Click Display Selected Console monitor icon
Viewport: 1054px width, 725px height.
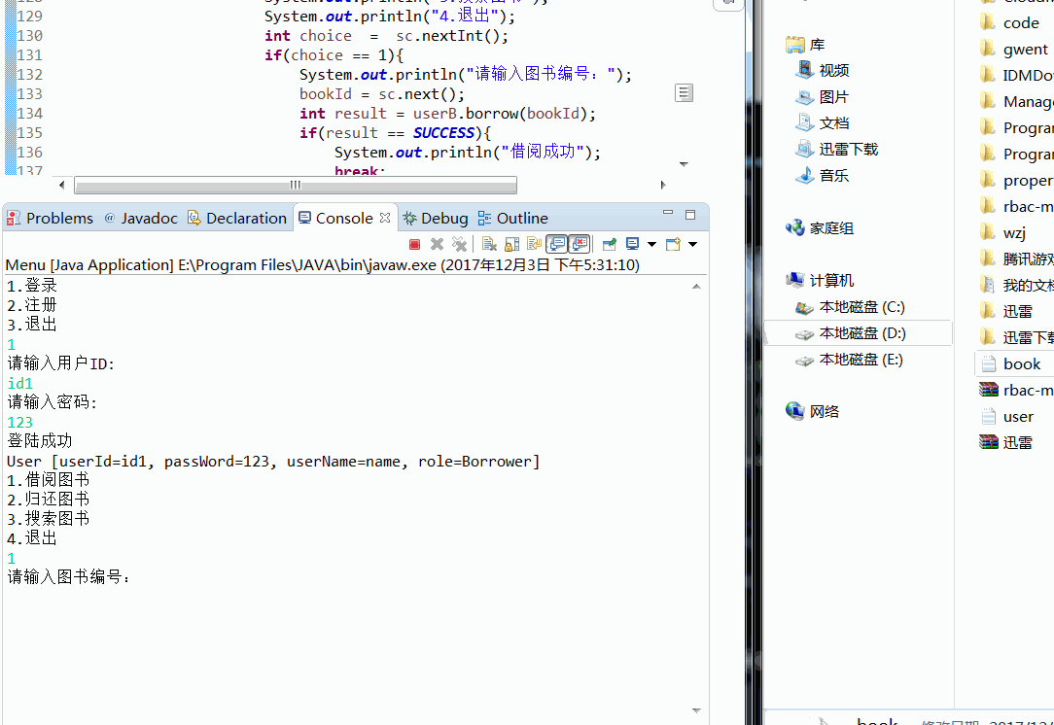(633, 245)
